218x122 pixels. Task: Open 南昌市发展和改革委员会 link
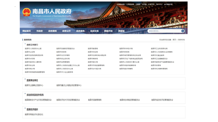click(65, 49)
